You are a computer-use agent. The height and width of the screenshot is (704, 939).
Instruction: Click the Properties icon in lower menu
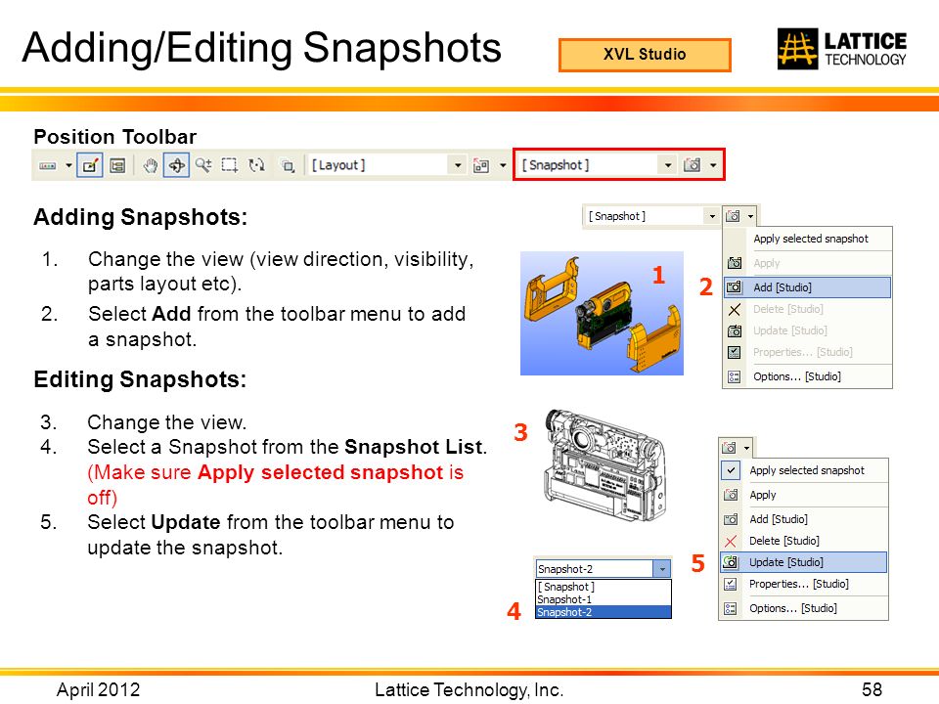[x=730, y=584]
